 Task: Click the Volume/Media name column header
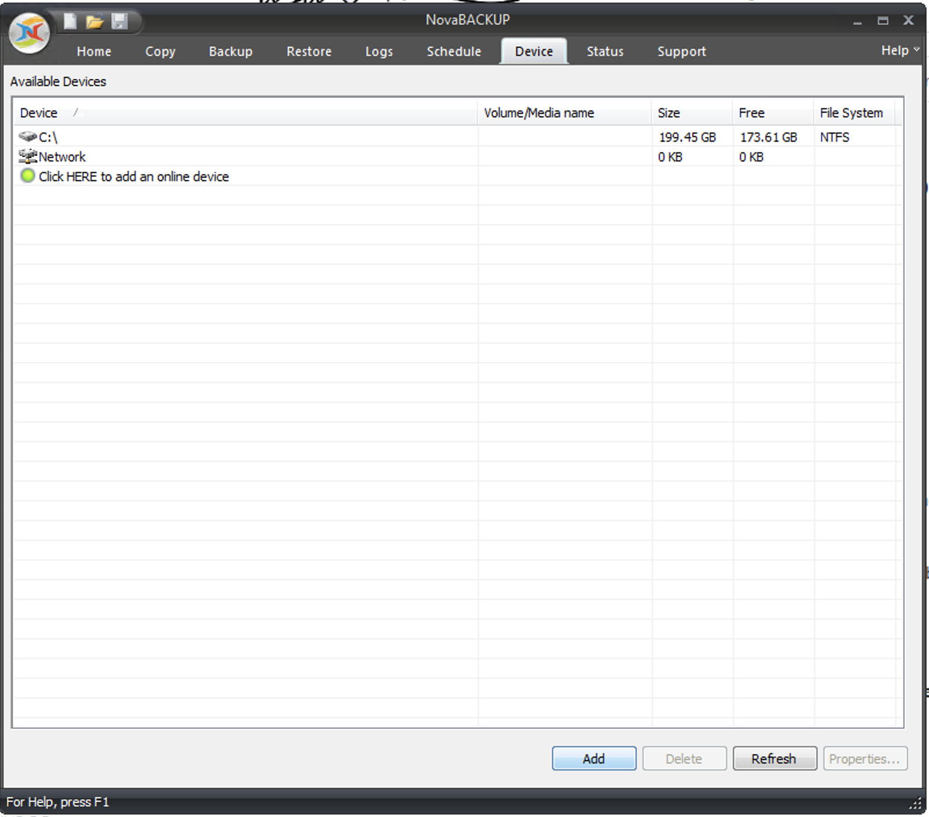564,113
